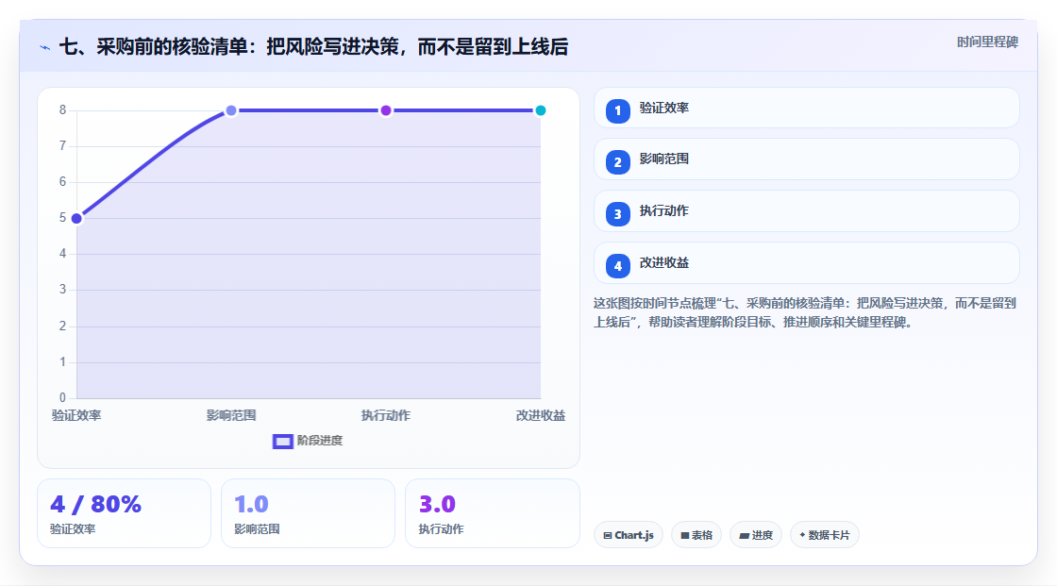The width and height of the screenshot is (1057, 586).
Task: Select the 影响范围 milestone row
Action: pyautogui.click(x=806, y=159)
